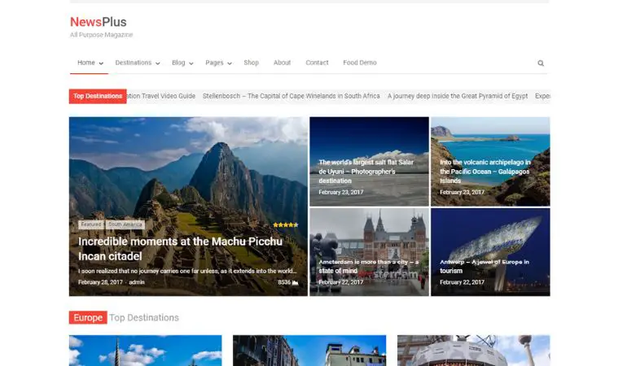
Task: Open the Galápagos Islands archipelago article
Action: (x=484, y=172)
